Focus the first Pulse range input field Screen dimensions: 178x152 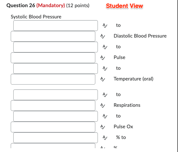pos(56,68)
